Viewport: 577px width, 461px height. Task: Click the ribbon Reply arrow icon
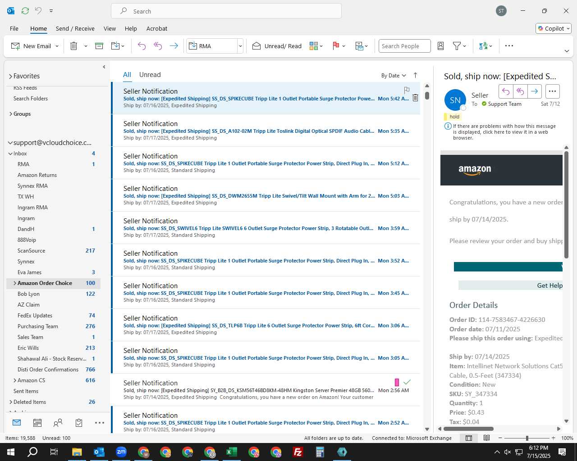click(x=142, y=46)
